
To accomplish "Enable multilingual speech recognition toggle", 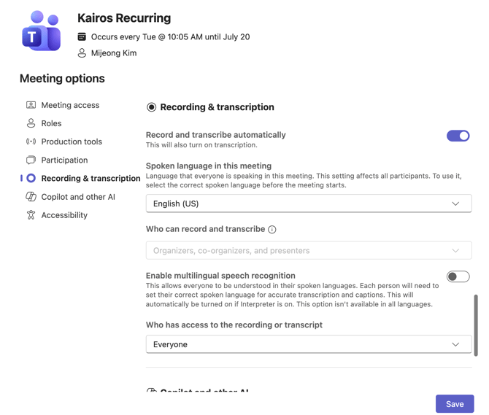I will [x=458, y=276].
